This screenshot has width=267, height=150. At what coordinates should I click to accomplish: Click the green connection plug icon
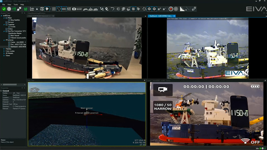click(x=19, y=9)
